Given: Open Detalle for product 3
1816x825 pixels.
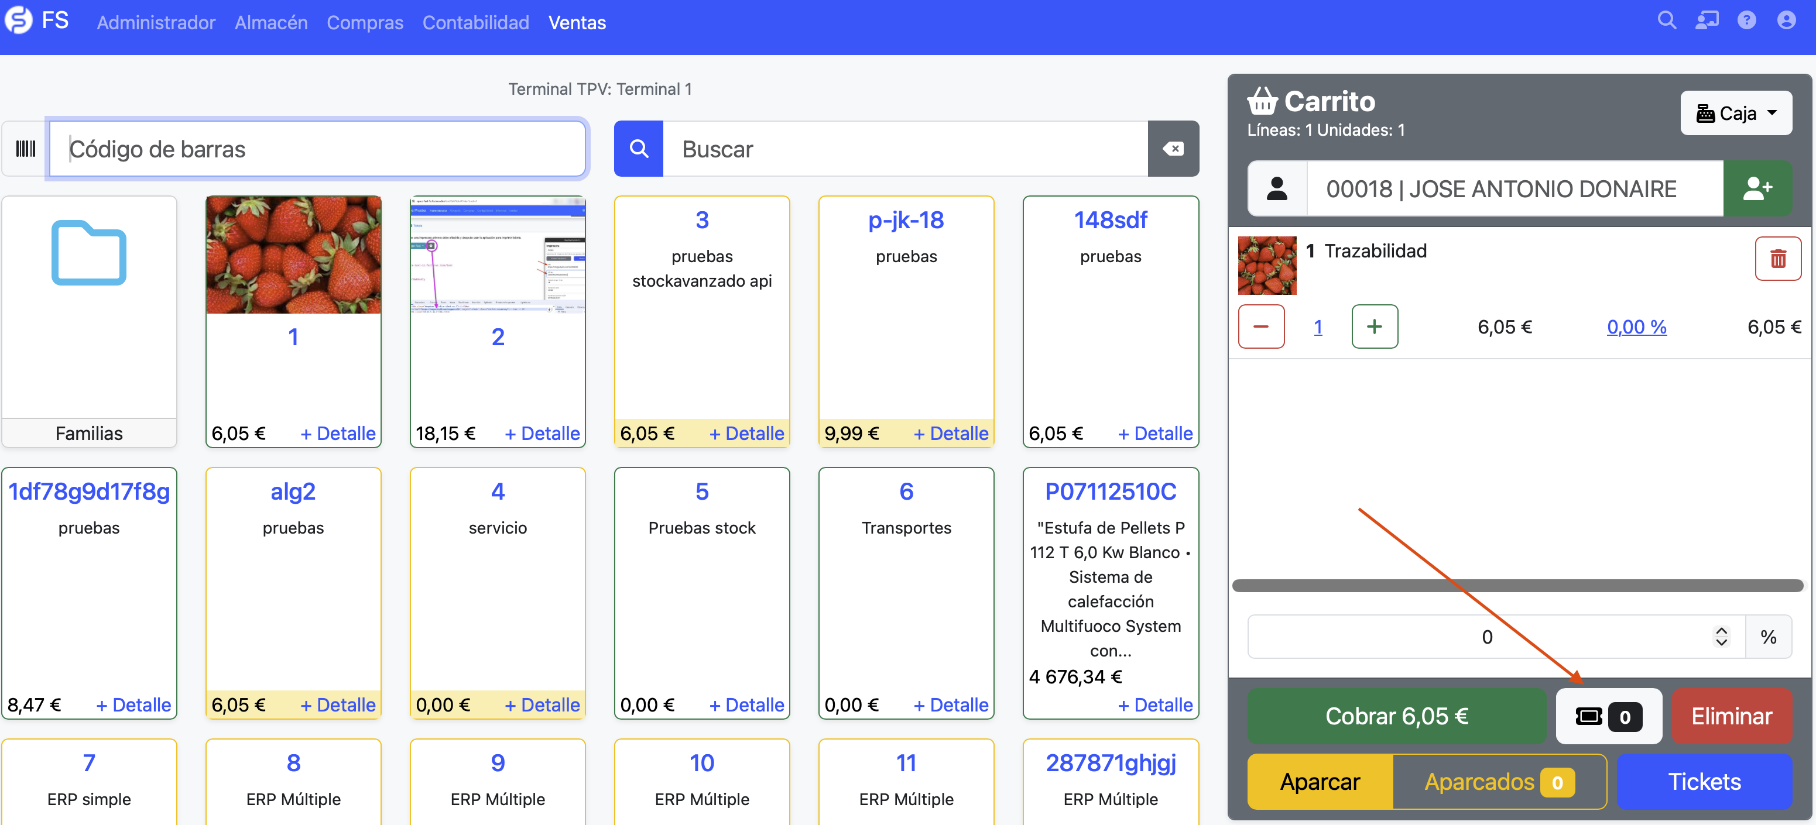Looking at the screenshot, I should click(746, 434).
